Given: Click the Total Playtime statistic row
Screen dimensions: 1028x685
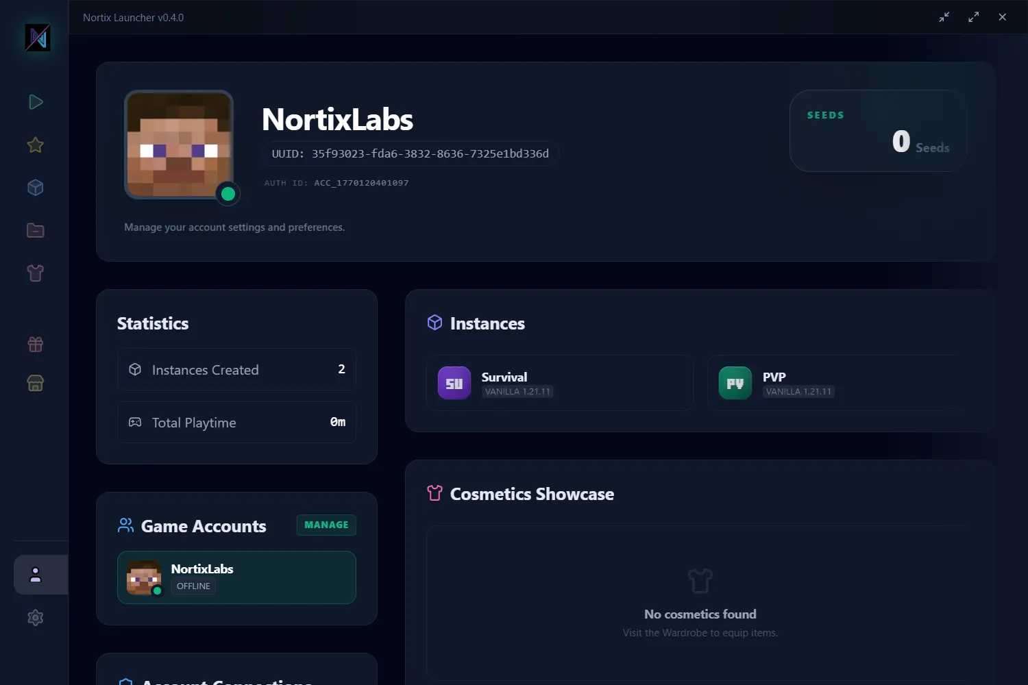Looking at the screenshot, I should [236, 423].
